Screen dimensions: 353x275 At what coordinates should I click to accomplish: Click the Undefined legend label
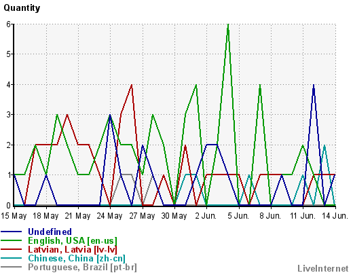pos(50,232)
